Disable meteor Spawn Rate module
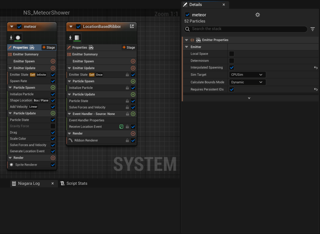 [x=53, y=81]
